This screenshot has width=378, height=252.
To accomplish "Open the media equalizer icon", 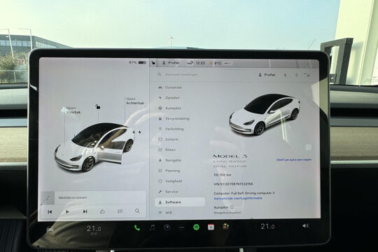I will click(120, 211).
